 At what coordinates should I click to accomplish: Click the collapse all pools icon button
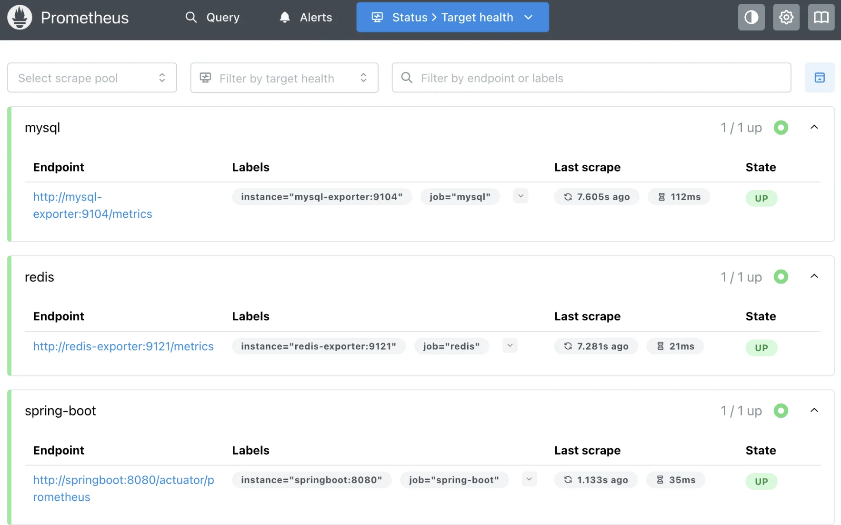coord(819,78)
